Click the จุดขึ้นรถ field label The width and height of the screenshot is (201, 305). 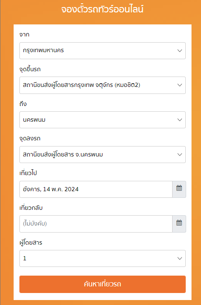(30, 69)
